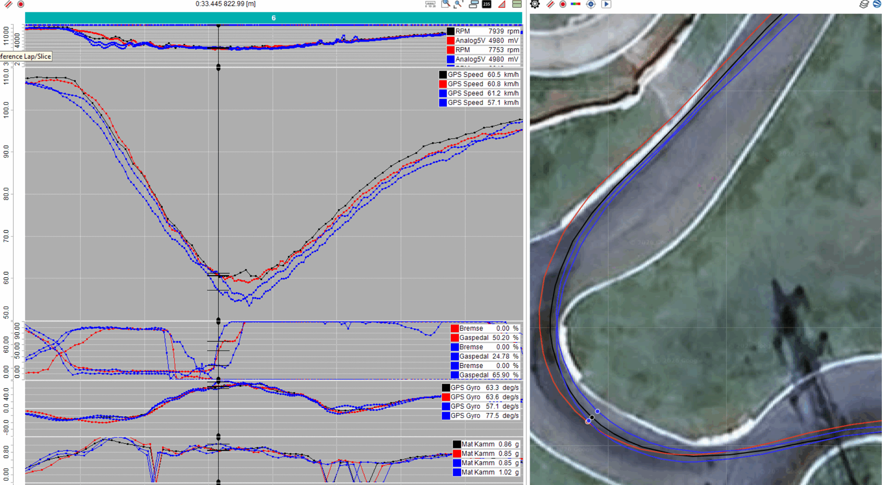Select the teal lap 6 header bar
This screenshot has width=882, height=485.
(273, 18)
